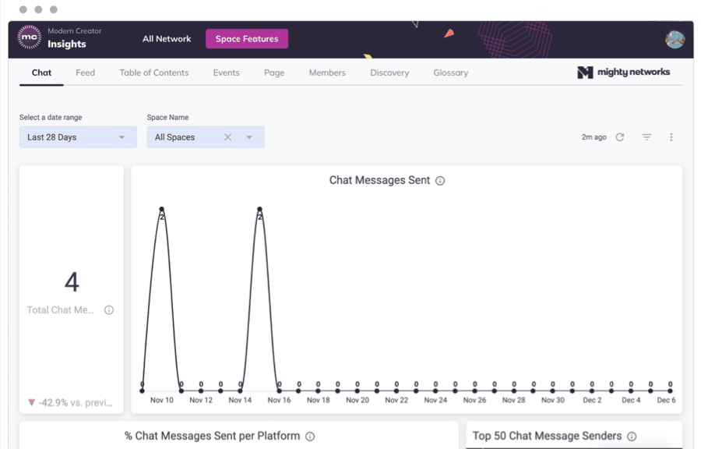Select the Space Features button
This screenshot has height=449, width=701.
(x=247, y=39)
